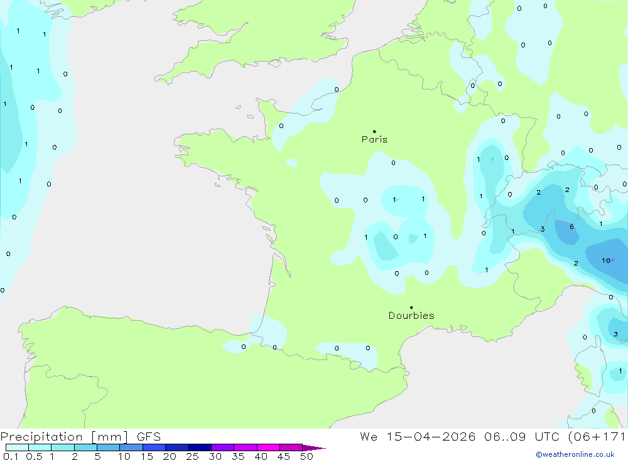Screen dimensions: 628x460
Task: Pick the 45–50 mm legend swatch
Action: pos(291,447)
